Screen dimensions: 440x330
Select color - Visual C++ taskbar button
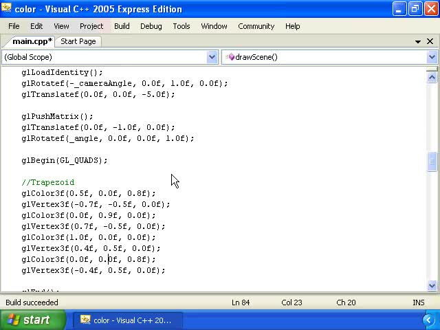click(x=128, y=320)
